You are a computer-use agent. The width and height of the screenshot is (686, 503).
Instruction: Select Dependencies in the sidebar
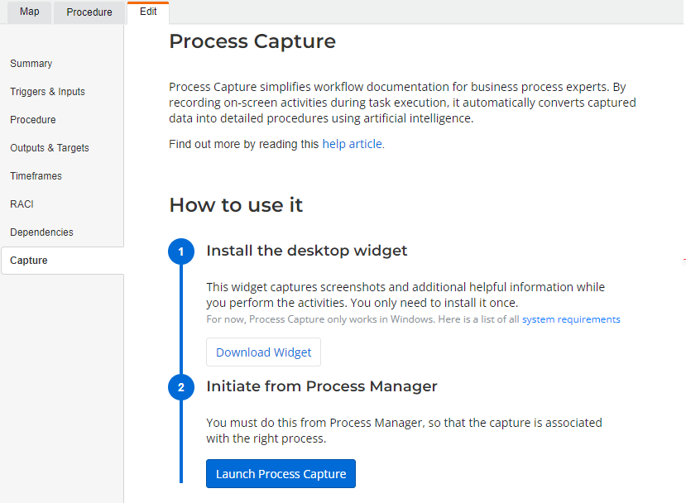click(x=41, y=232)
